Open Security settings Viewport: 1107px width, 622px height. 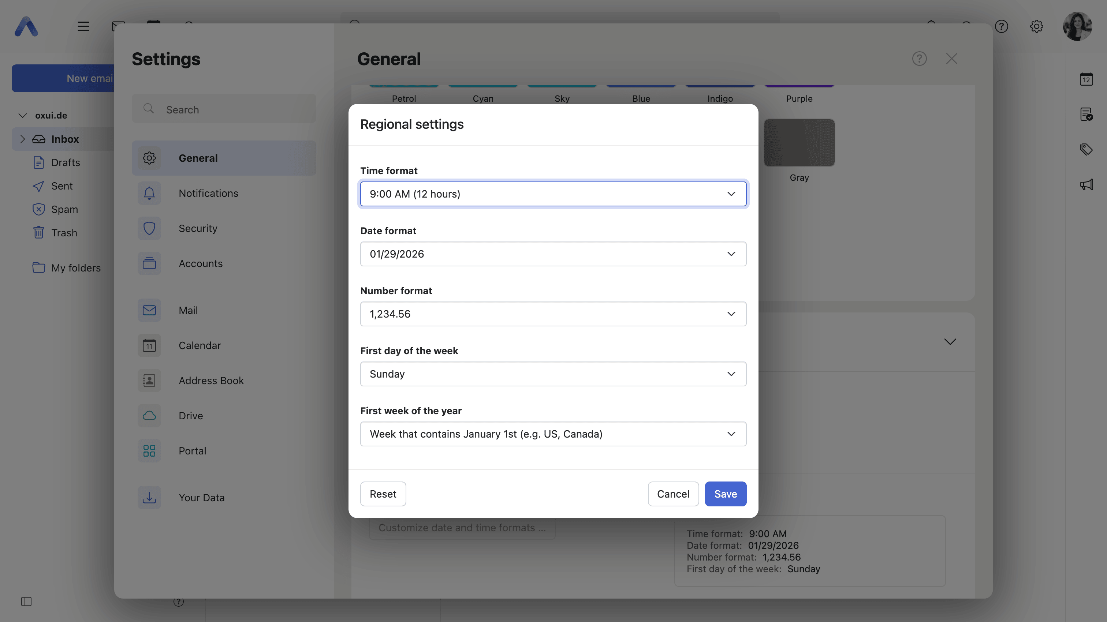coord(224,228)
